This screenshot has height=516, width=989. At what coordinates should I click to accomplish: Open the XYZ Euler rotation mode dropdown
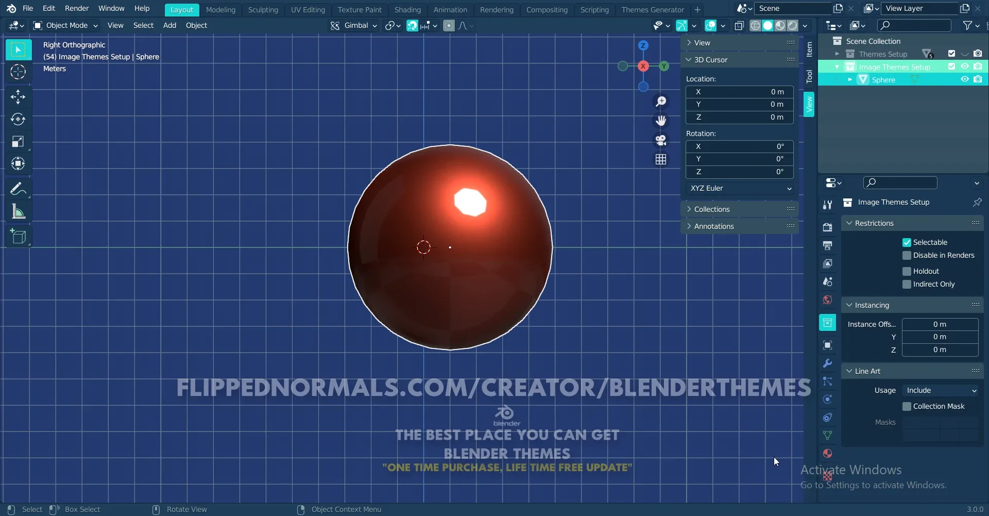point(740,188)
